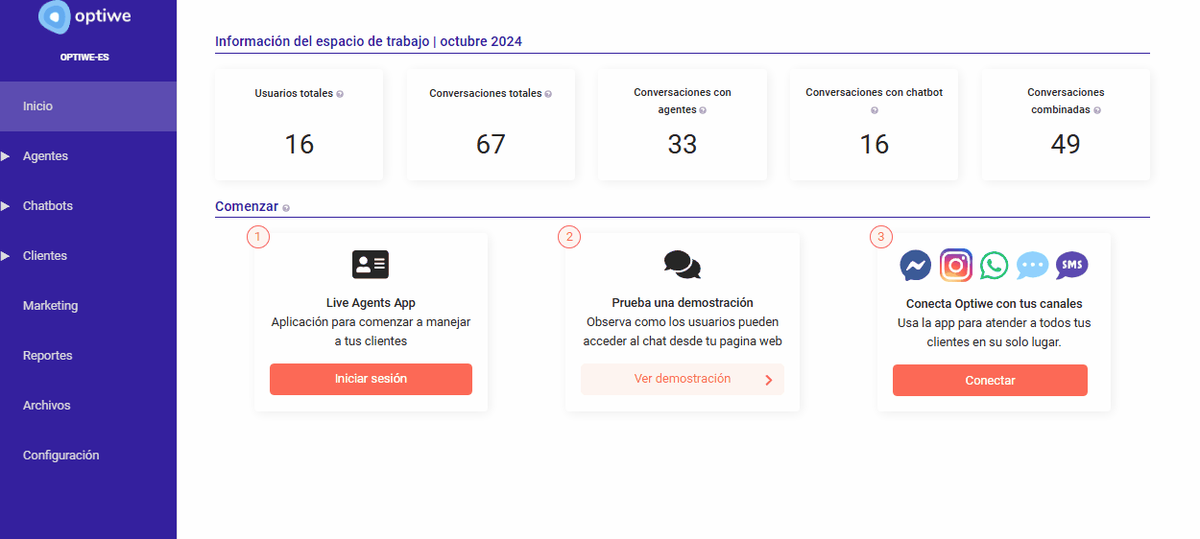This screenshot has height=539, width=1200.
Task: Click help icon next to Usuarios totales
Action: (340, 94)
